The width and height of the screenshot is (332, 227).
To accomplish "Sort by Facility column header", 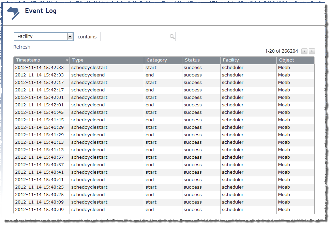I will pyautogui.click(x=248, y=60).
